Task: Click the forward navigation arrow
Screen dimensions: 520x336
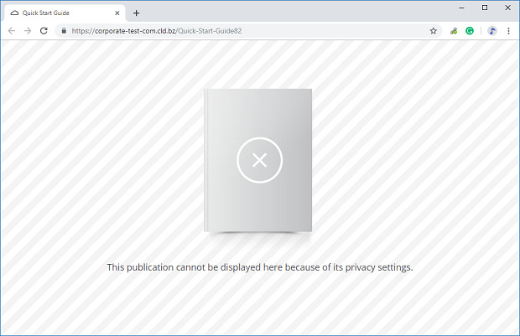Action: click(x=28, y=31)
